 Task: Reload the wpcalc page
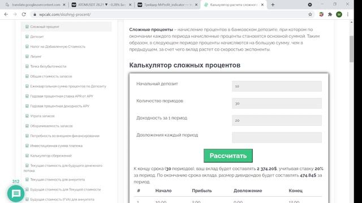point(24,14)
